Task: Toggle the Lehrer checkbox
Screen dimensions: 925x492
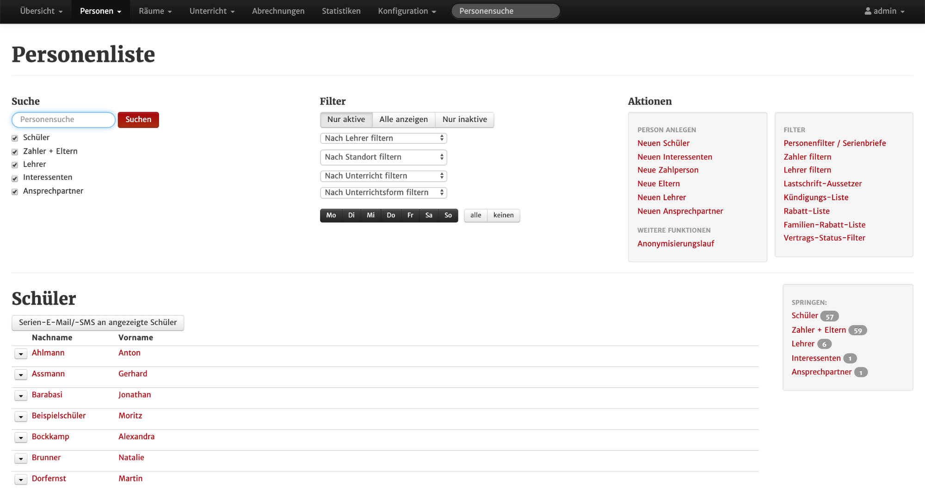Action: pyautogui.click(x=15, y=165)
